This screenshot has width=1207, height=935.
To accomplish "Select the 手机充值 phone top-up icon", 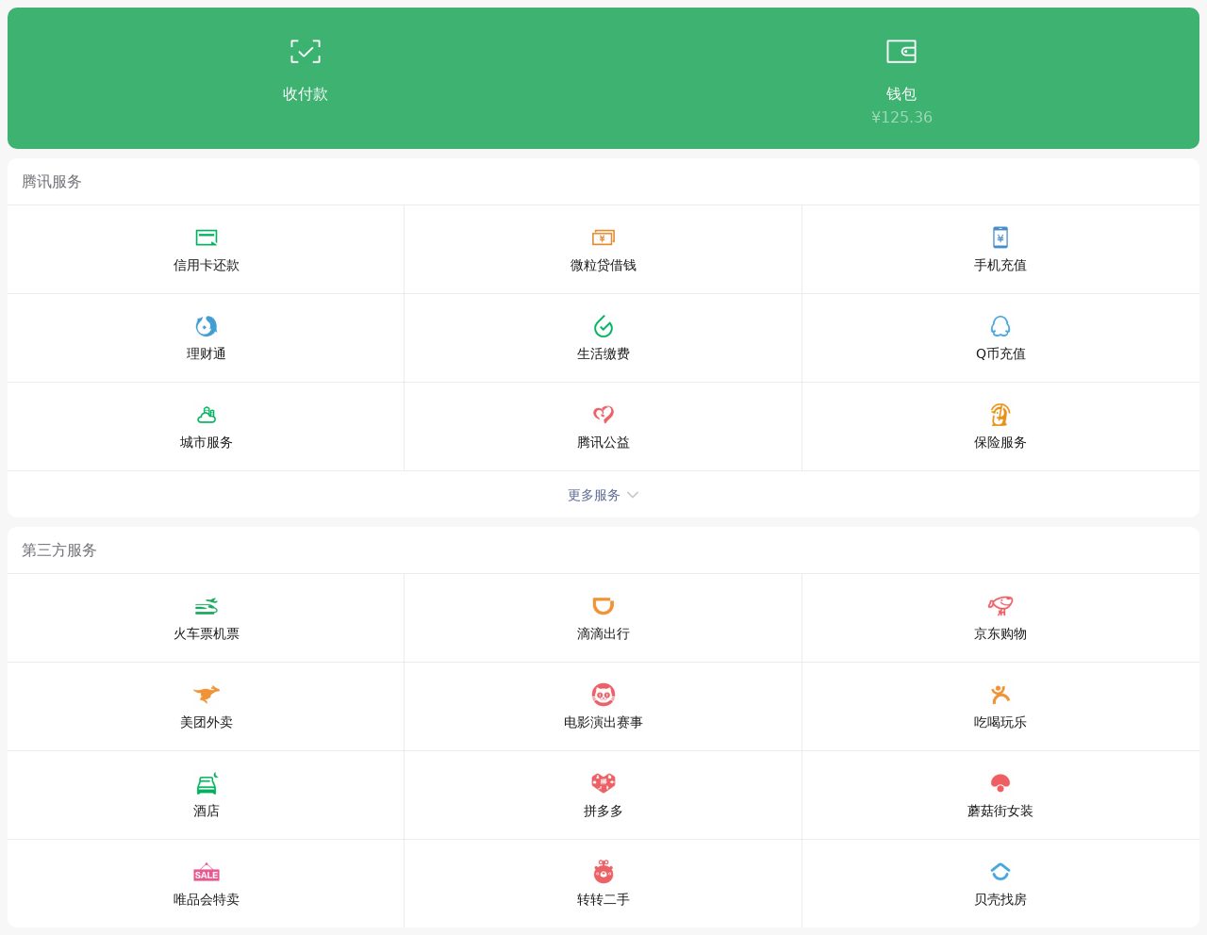I will pyautogui.click(x=1000, y=238).
